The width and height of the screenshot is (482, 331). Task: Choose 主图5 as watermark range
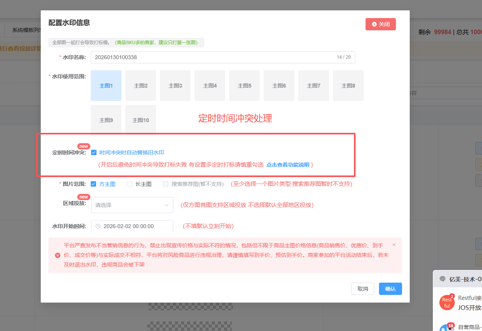click(x=244, y=86)
